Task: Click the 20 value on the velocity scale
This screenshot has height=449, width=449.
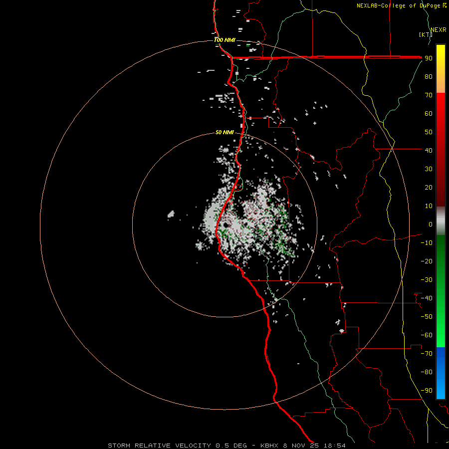Action: [x=429, y=187]
